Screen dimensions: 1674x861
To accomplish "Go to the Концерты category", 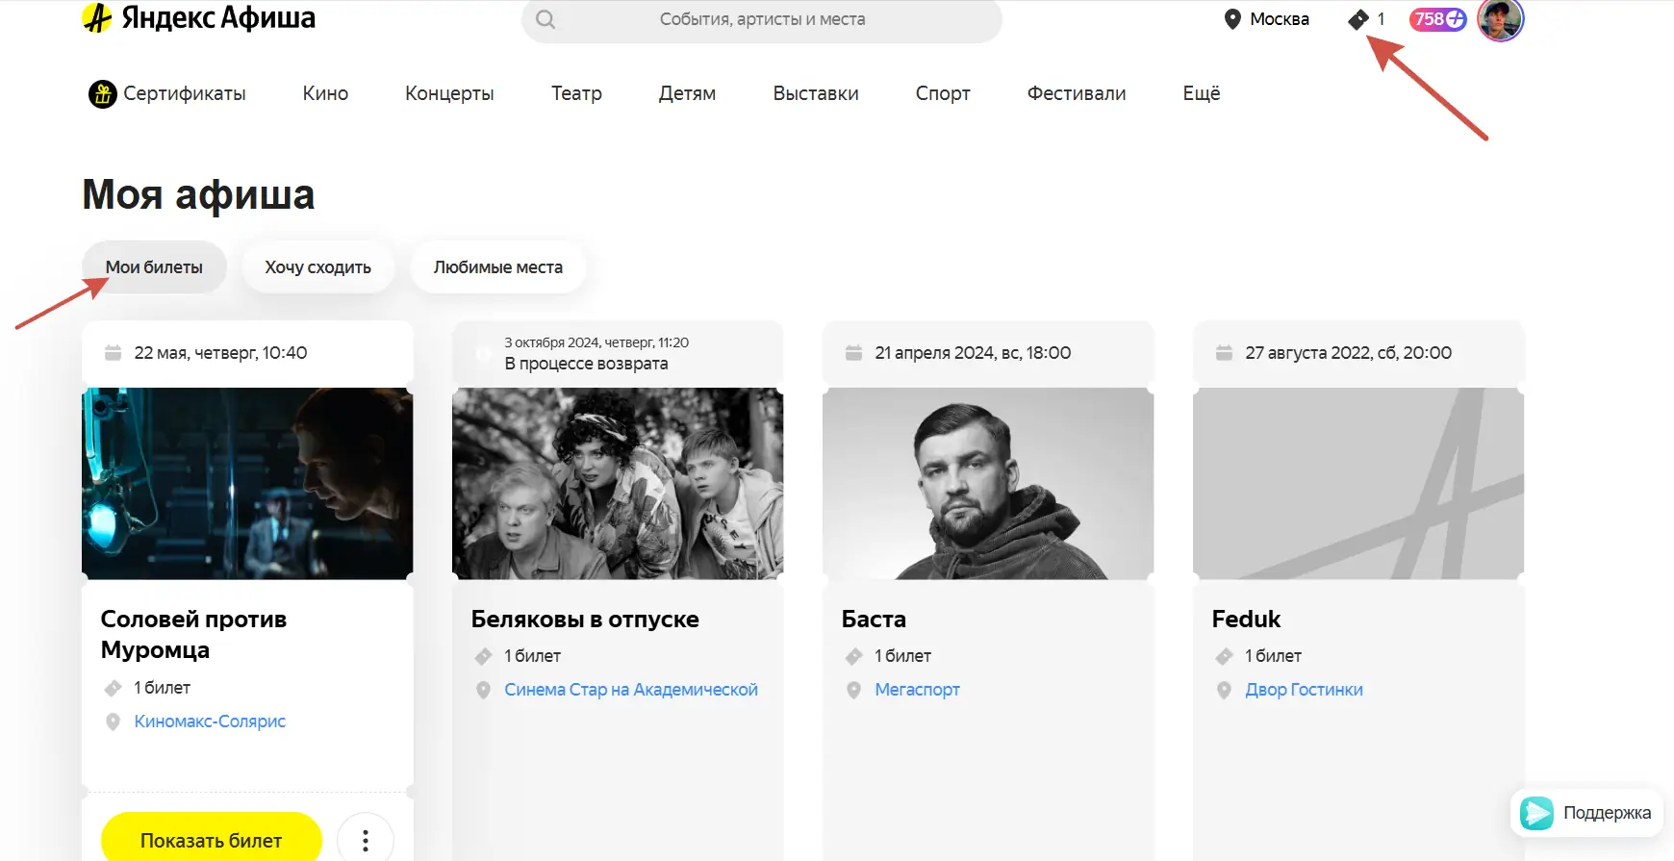I will pyautogui.click(x=449, y=94).
